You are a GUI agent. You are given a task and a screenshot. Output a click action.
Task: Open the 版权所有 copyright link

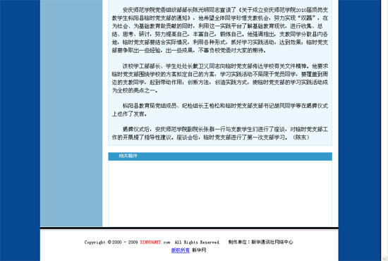tap(181, 250)
